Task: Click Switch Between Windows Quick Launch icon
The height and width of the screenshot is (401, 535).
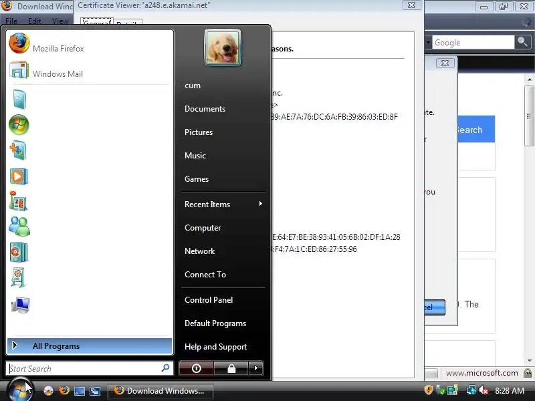Action: (x=95, y=391)
